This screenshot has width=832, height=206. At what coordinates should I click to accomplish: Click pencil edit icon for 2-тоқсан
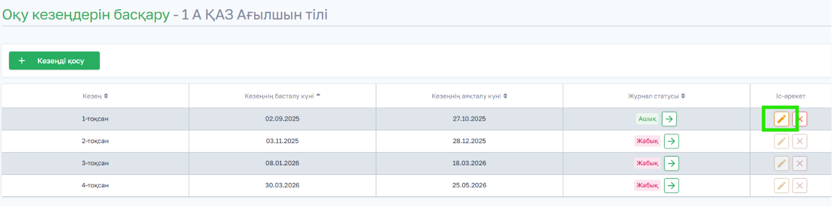[x=781, y=141]
